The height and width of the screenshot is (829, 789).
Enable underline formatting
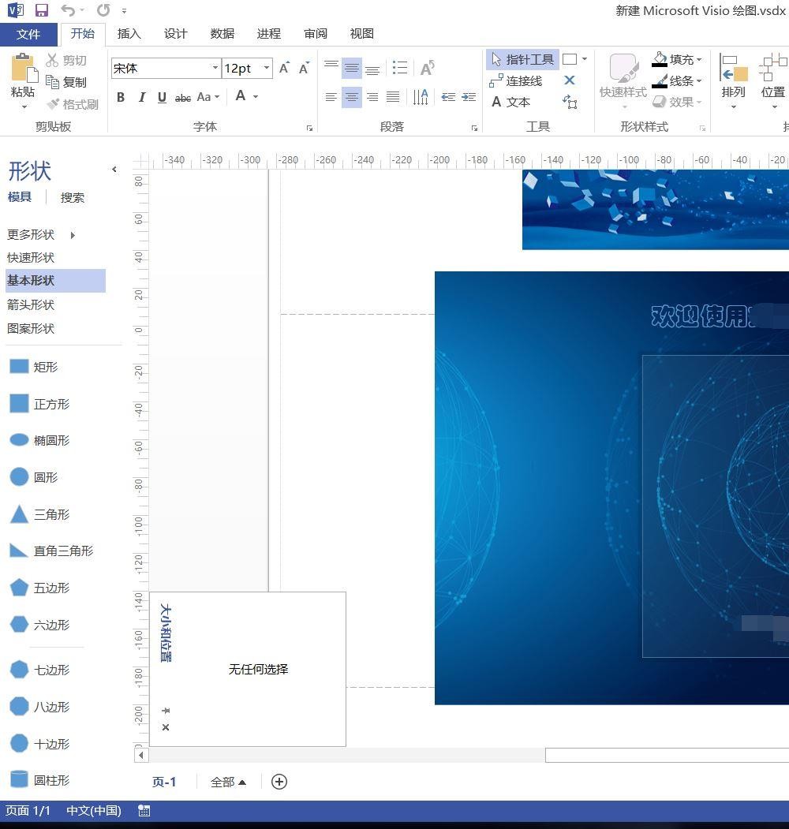click(162, 97)
